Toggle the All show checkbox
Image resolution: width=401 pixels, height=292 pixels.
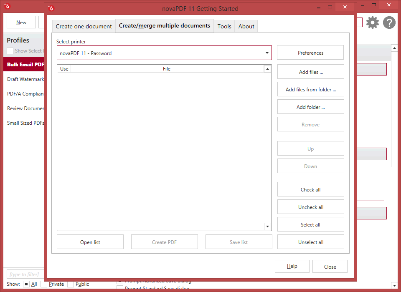(x=26, y=284)
